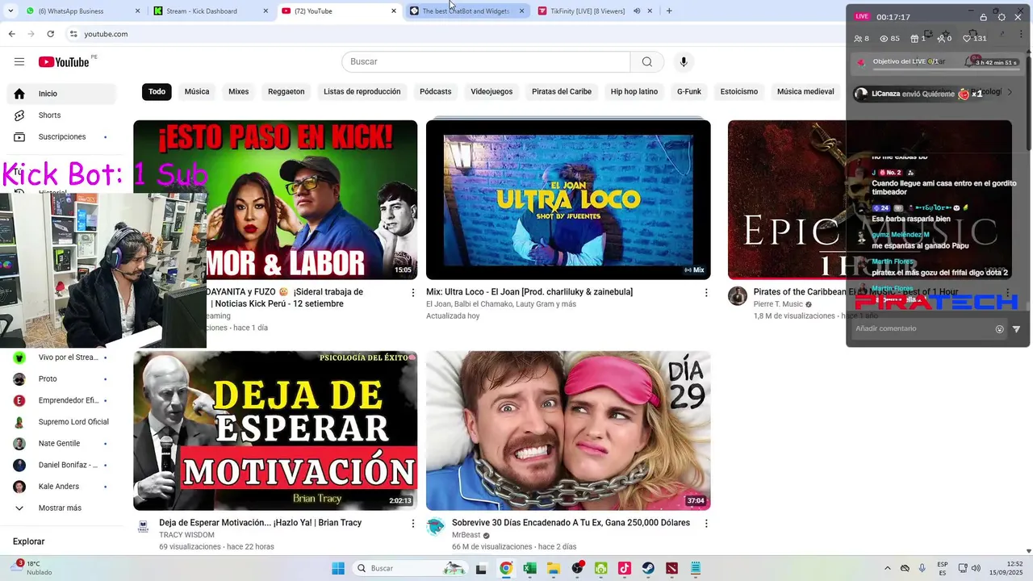Open Excel from the taskbar
This screenshot has height=581, width=1033.
click(x=529, y=569)
